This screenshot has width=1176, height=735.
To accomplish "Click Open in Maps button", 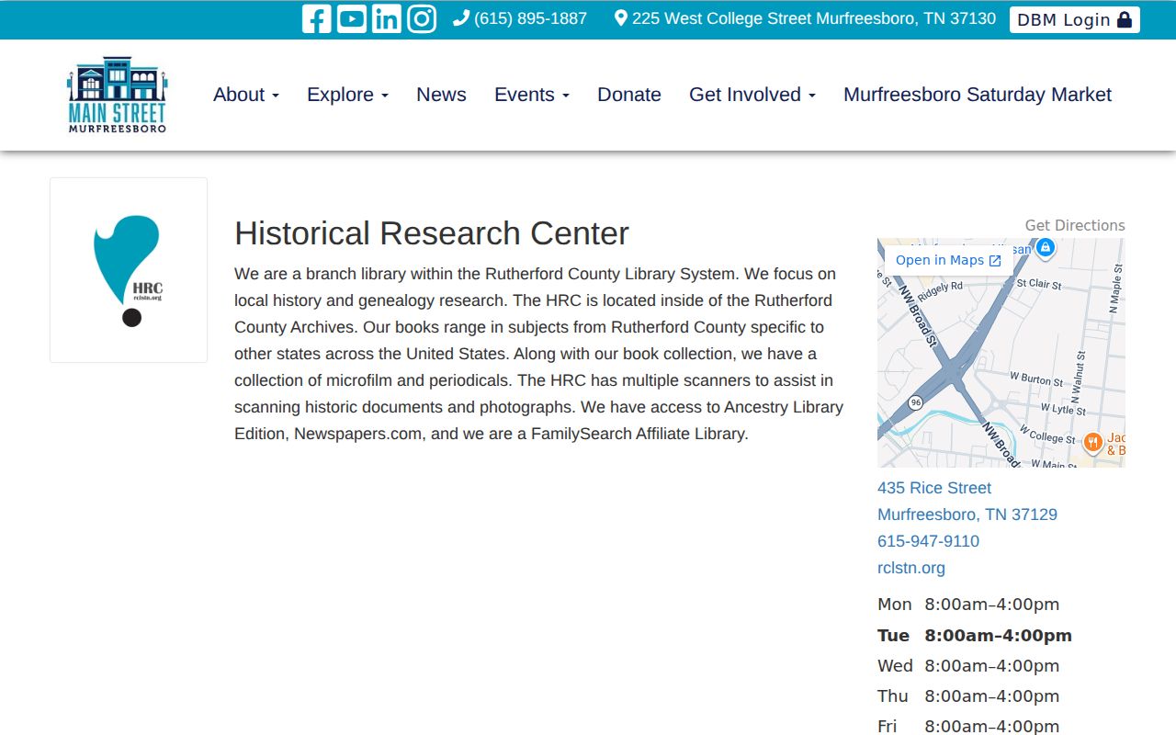I will pos(948,260).
